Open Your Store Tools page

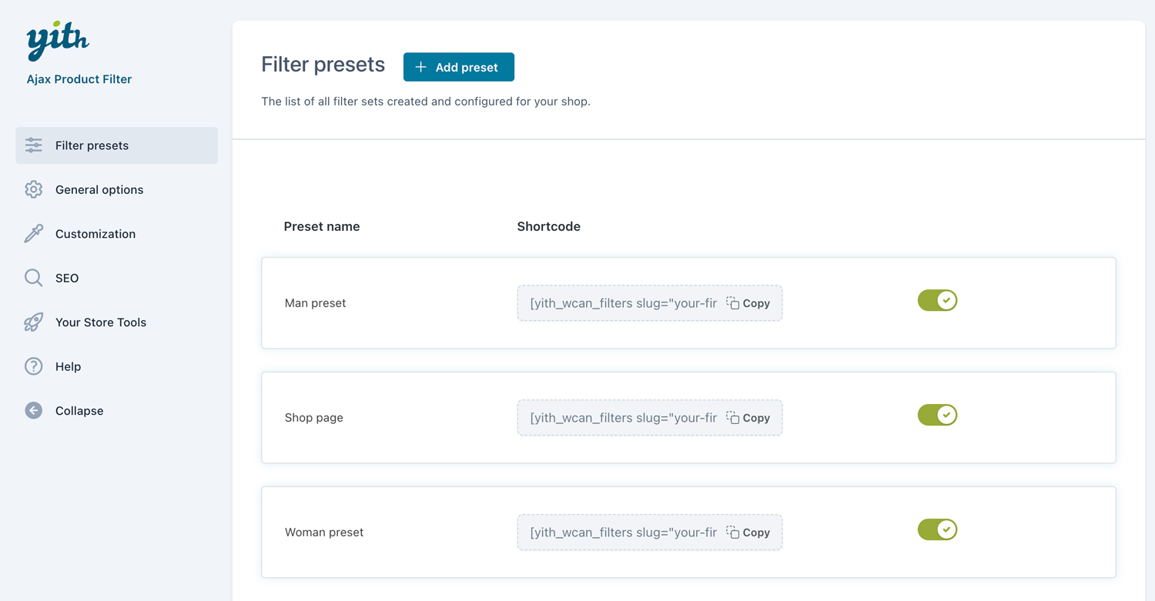pos(101,322)
